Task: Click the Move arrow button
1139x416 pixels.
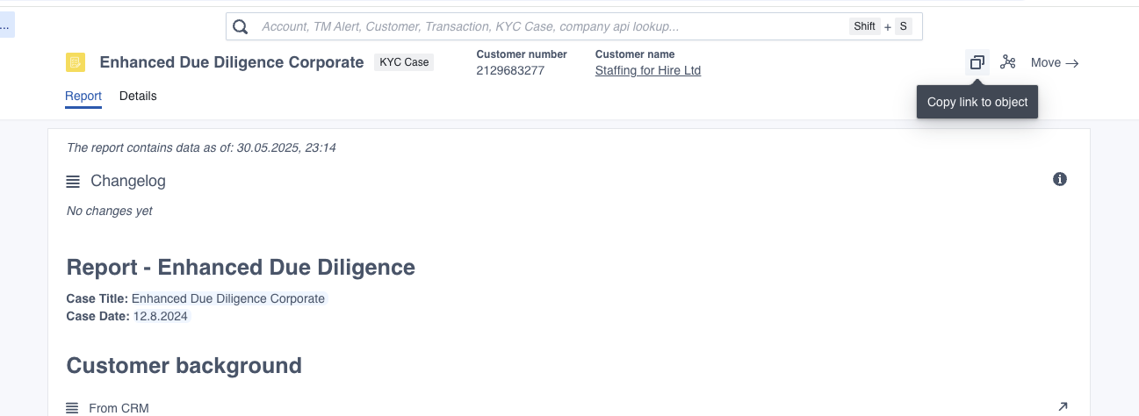Action: [1055, 62]
